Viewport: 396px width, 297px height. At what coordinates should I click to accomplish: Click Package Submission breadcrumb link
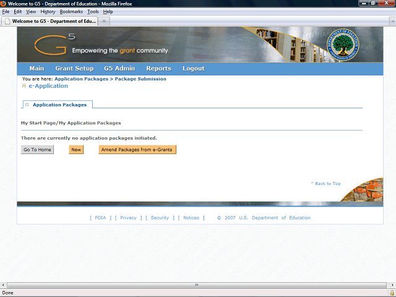pos(140,79)
